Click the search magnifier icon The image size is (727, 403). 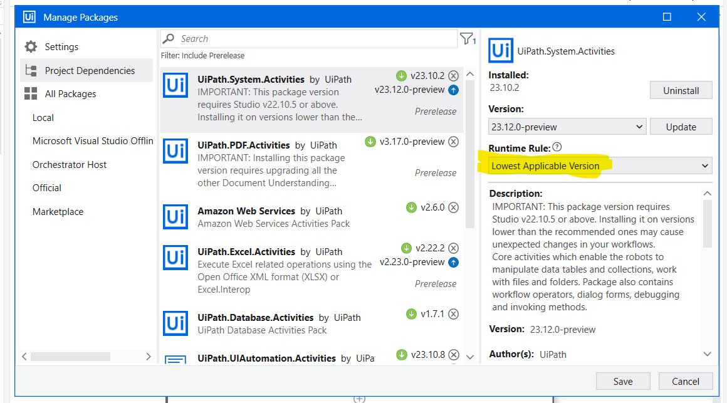pyautogui.click(x=169, y=38)
